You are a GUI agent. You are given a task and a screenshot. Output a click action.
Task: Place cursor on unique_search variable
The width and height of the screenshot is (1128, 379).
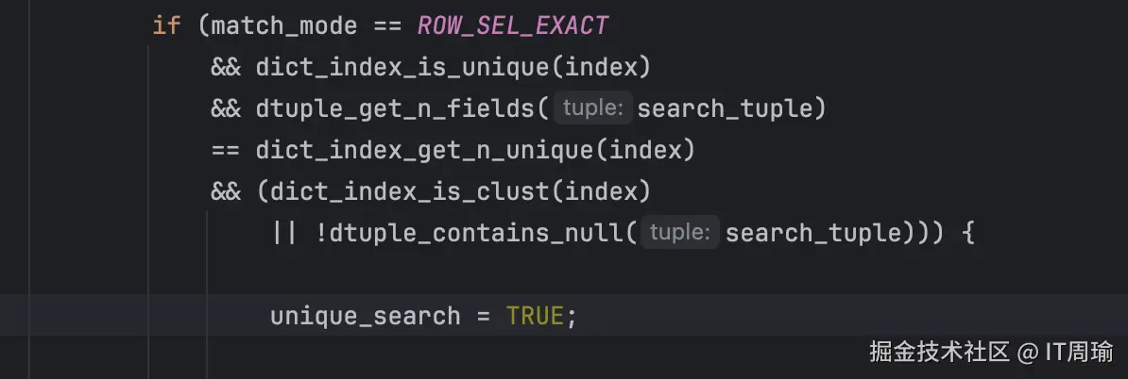click(365, 315)
